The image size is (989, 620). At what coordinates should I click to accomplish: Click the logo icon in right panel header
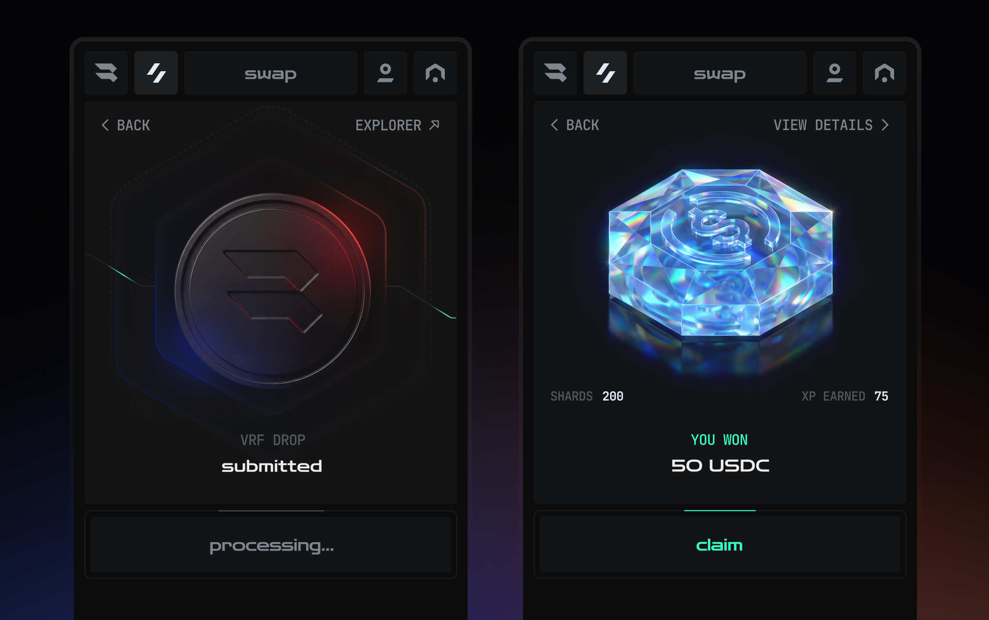555,73
